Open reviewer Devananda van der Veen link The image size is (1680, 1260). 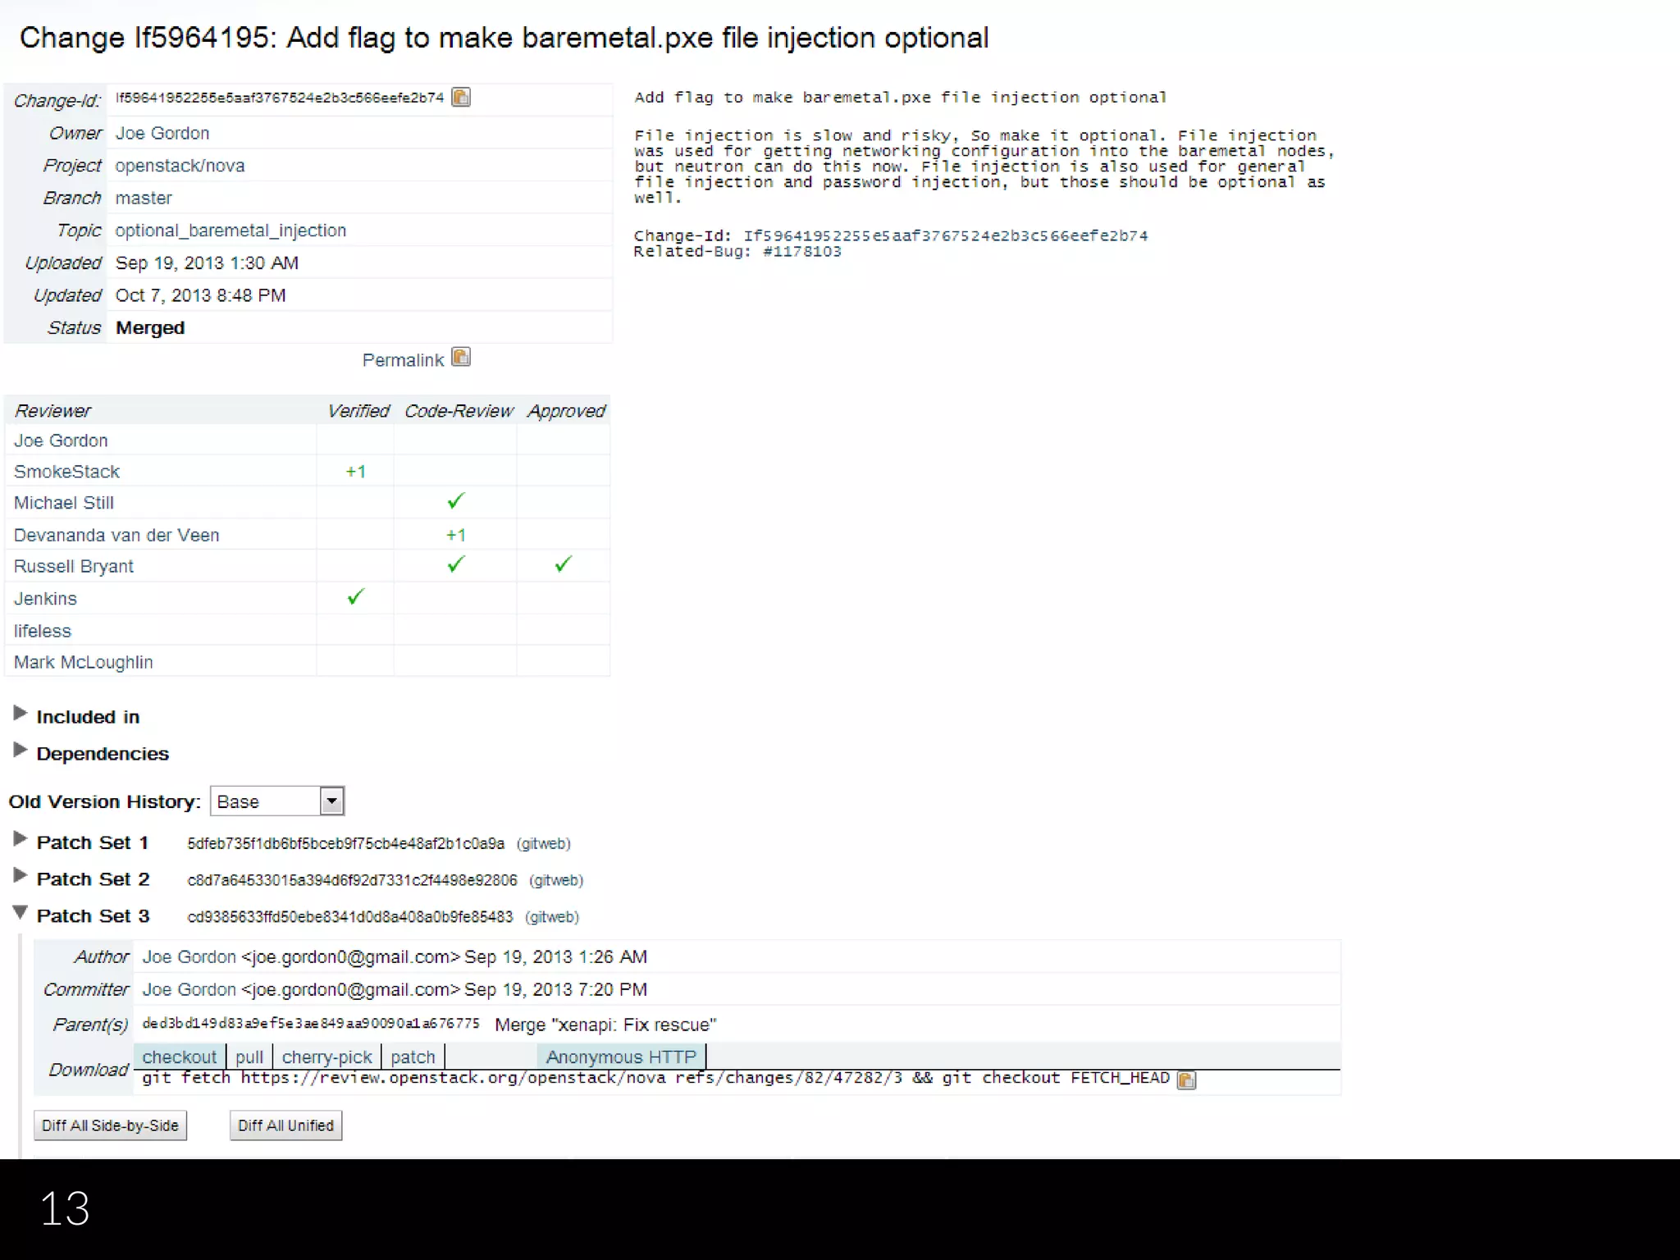116,536
